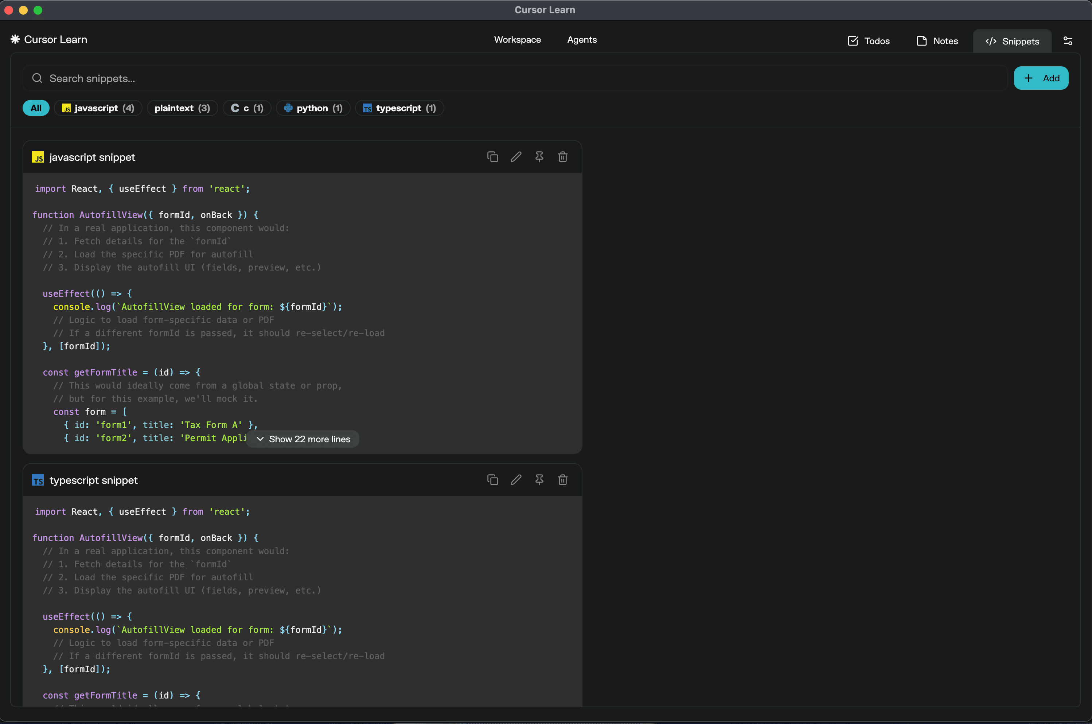Copy the javascript snippet to clipboard
1092x724 pixels.
tap(492, 157)
